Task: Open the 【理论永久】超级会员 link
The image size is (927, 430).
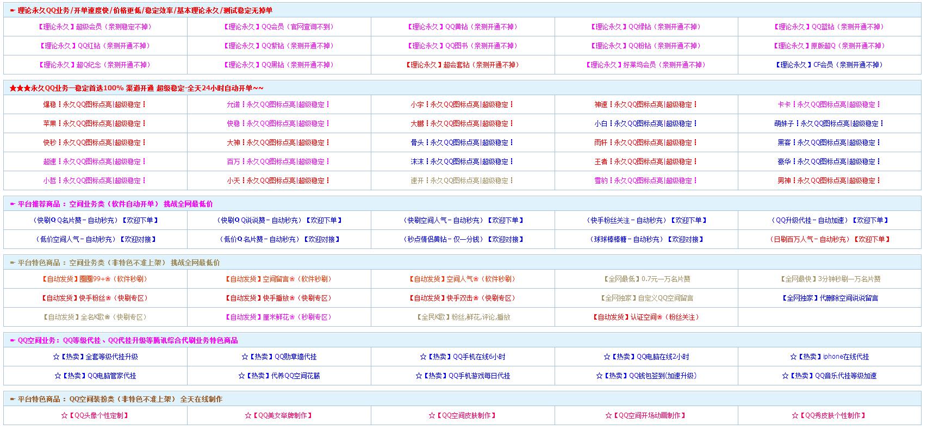Action: click(x=95, y=27)
